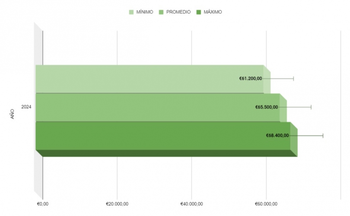Image resolution: width=350 pixels, height=216 pixels.
Task: Select the €65.500,00 data label
Action: (267, 107)
